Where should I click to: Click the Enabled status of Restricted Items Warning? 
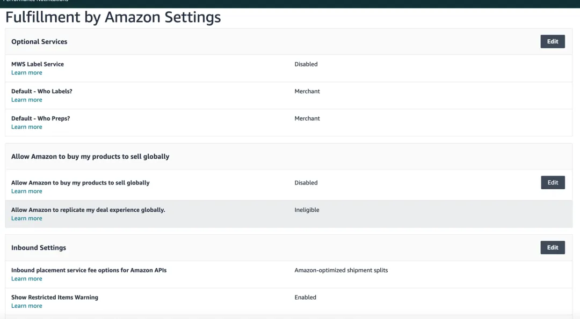(x=306, y=298)
